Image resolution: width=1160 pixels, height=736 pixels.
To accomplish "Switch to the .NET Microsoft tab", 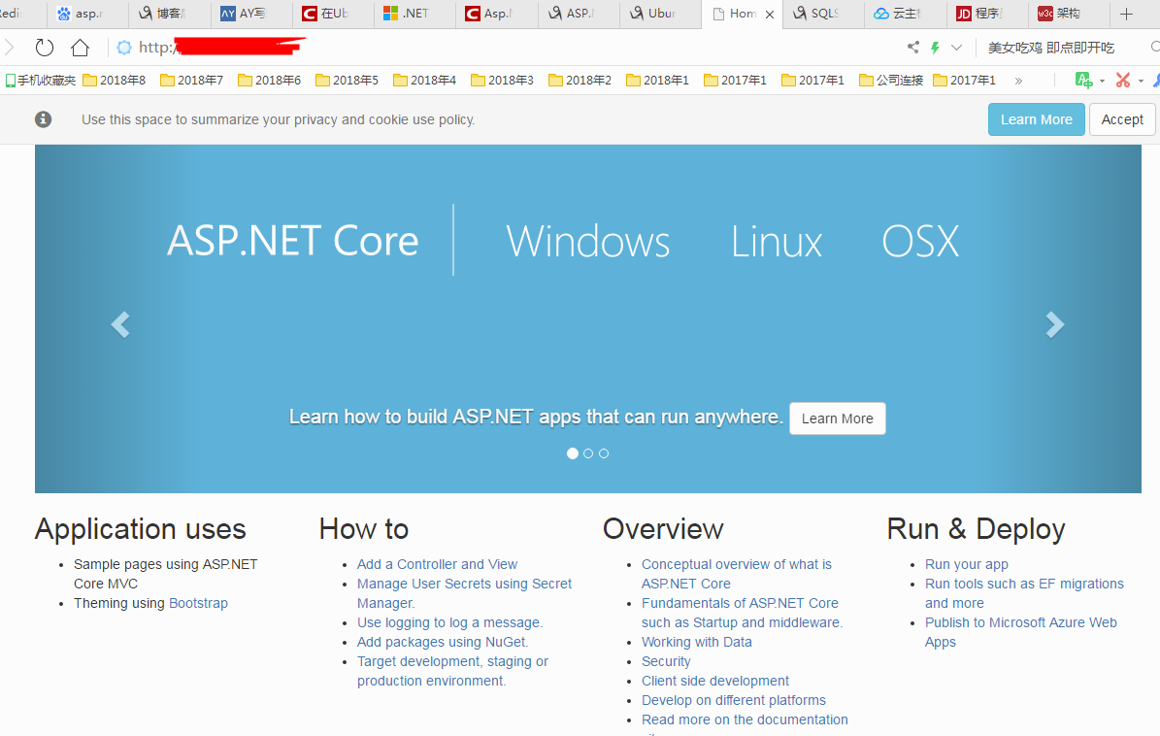I will [414, 14].
